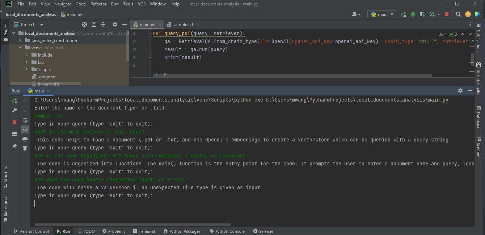Viewport: 485px width, 235px height.
Task: Open the VCS menu
Action: point(141,4)
